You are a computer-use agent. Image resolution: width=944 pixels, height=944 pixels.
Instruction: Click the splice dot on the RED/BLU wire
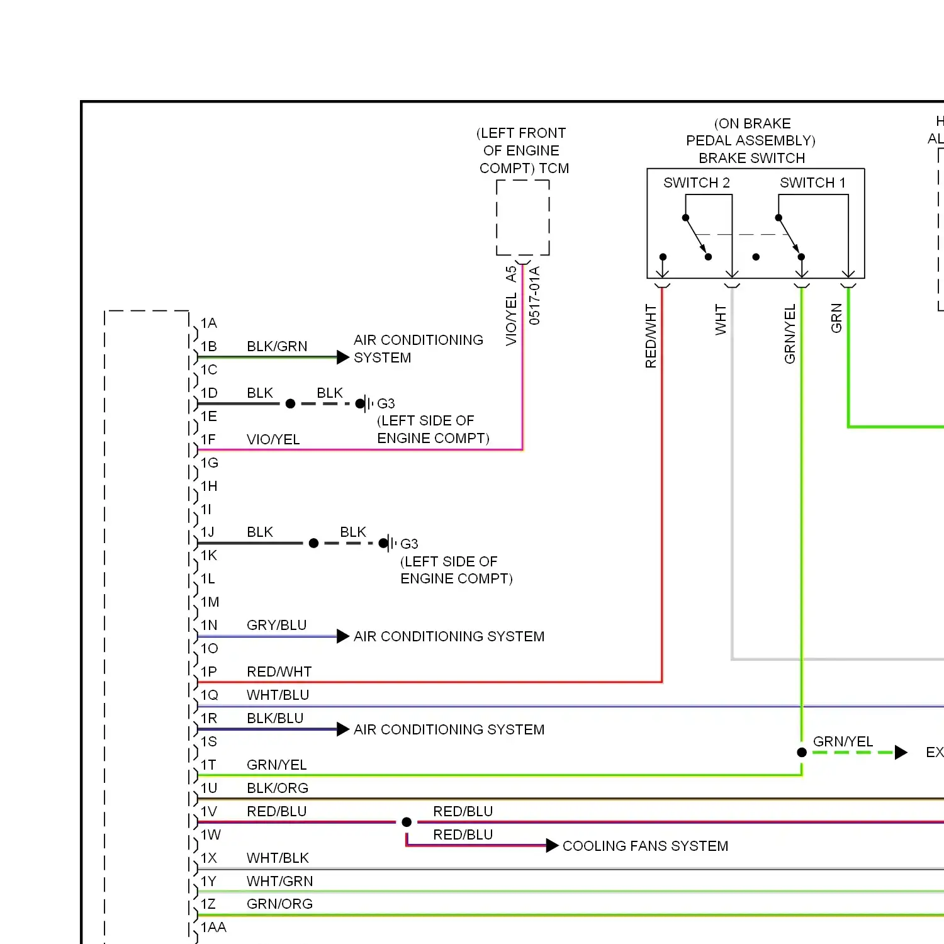(407, 822)
